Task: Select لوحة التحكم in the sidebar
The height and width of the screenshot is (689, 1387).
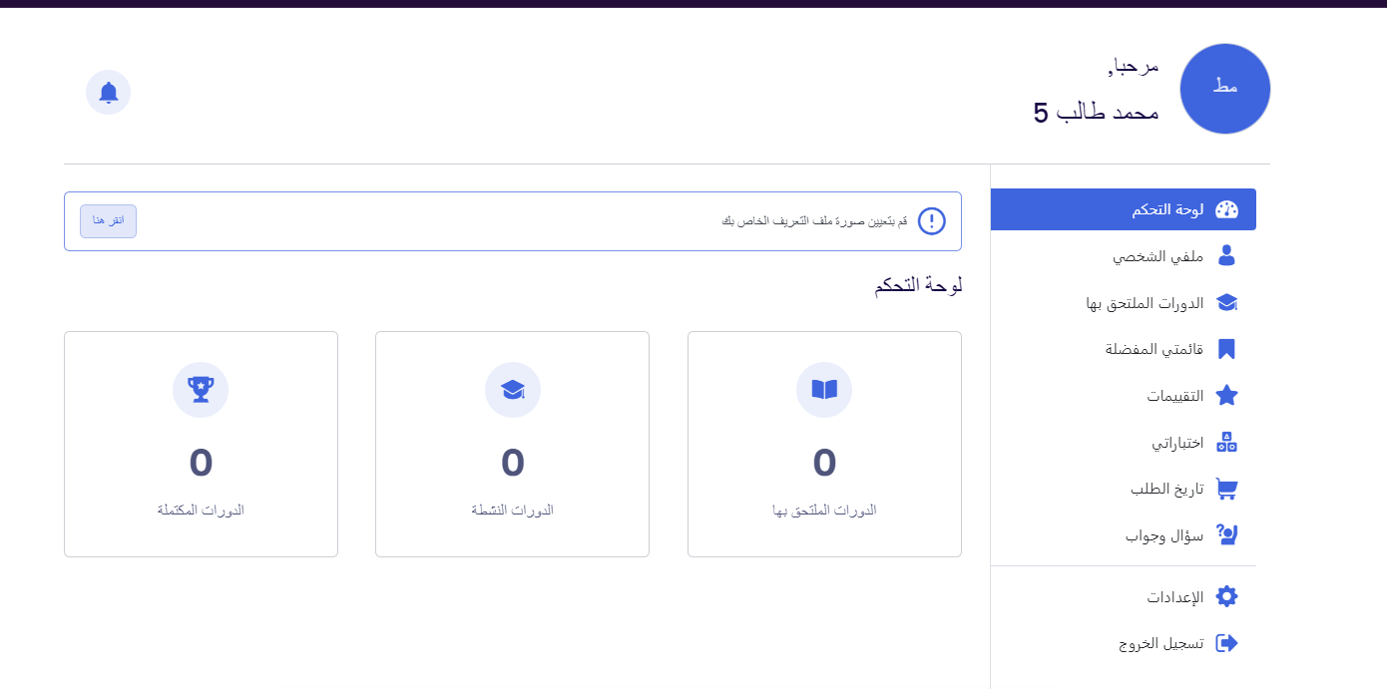Action: [x=1166, y=209]
